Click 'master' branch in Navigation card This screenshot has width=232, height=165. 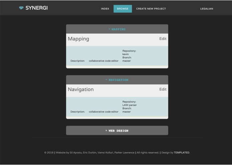pyautogui.click(x=127, y=112)
